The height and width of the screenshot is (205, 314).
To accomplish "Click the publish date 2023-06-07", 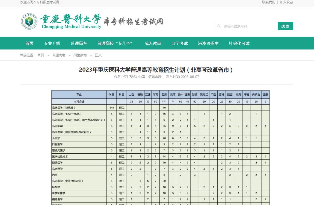I will [190, 77].
